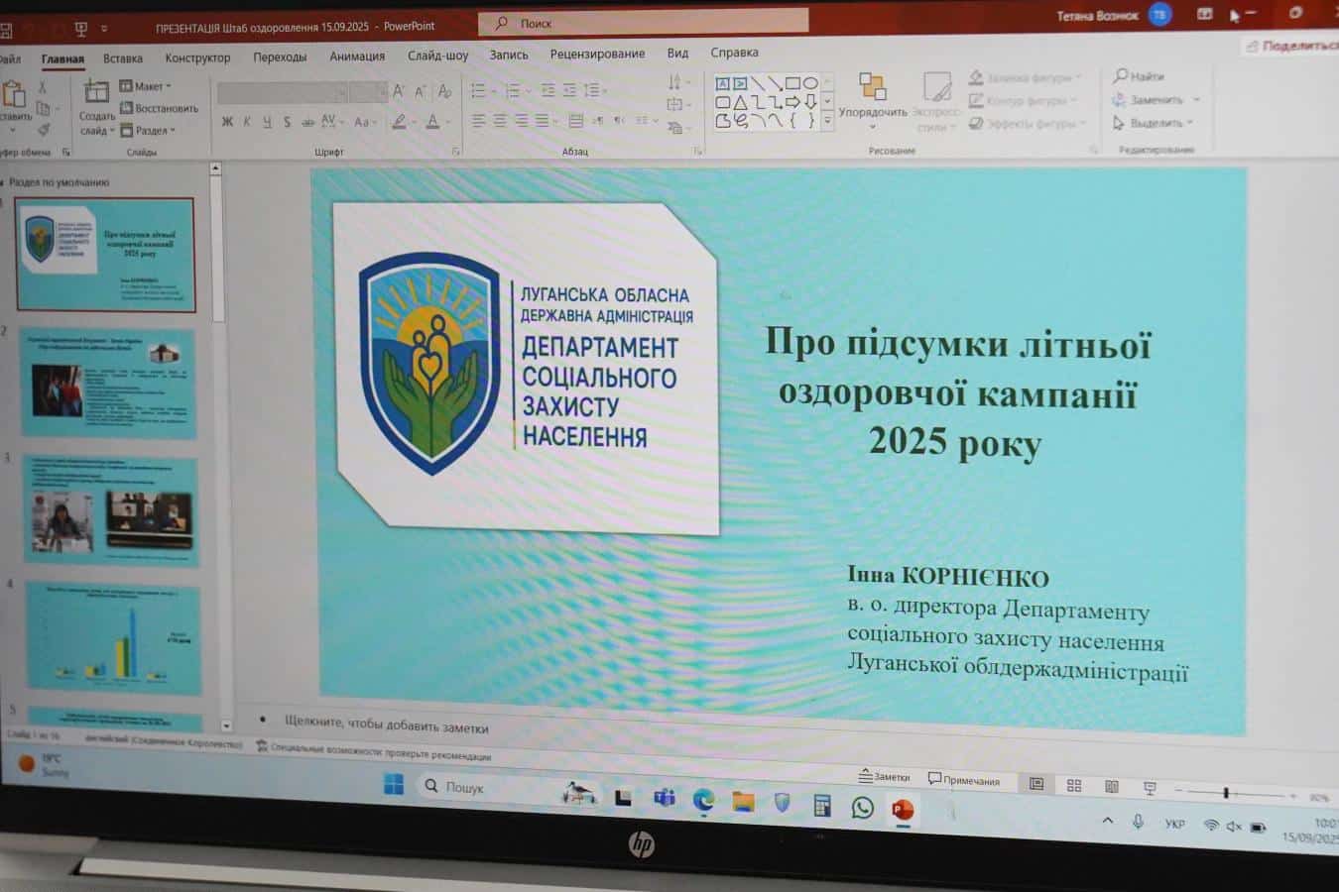Expand the shapes gallery with More arrow
Viewport: 1339px width, 892px height.
pos(827,121)
